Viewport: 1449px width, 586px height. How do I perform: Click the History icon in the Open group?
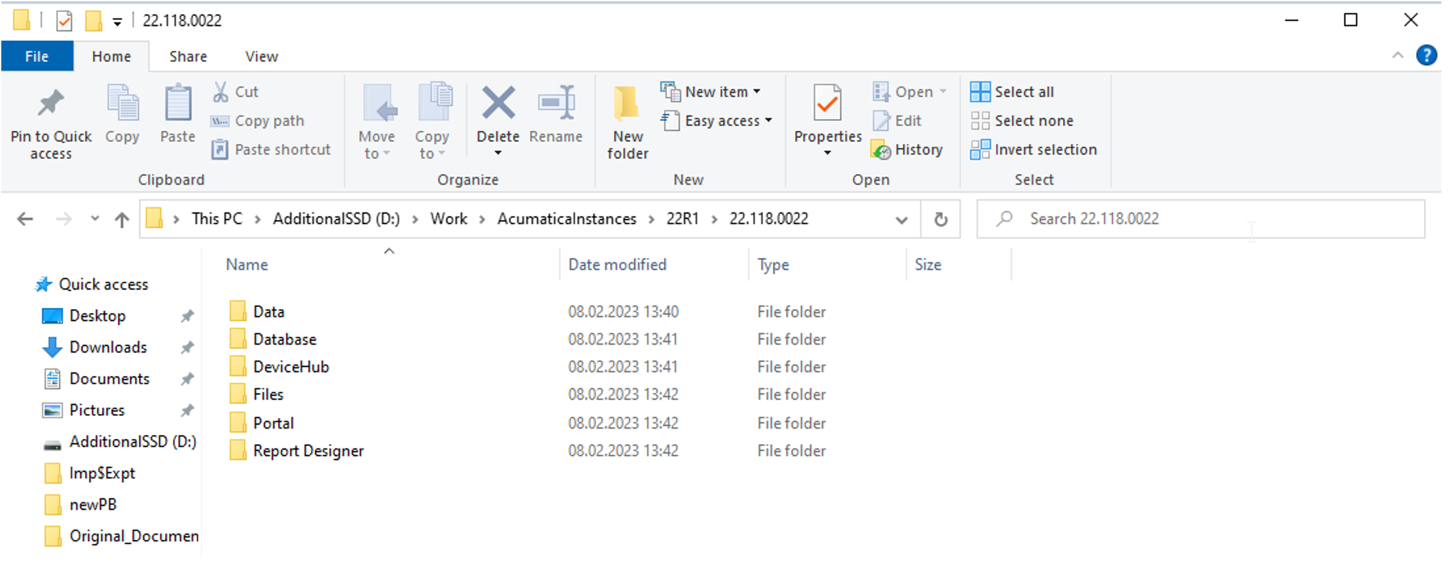(882, 150)
